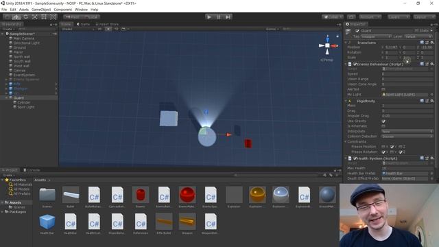This screenshot has width=439, height=247.
Task: Select the Scale tool in the toolbar
Action: 35,16
